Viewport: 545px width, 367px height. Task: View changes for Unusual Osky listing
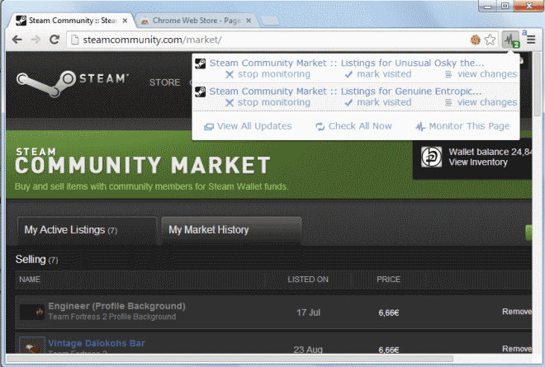click(481, 74)
